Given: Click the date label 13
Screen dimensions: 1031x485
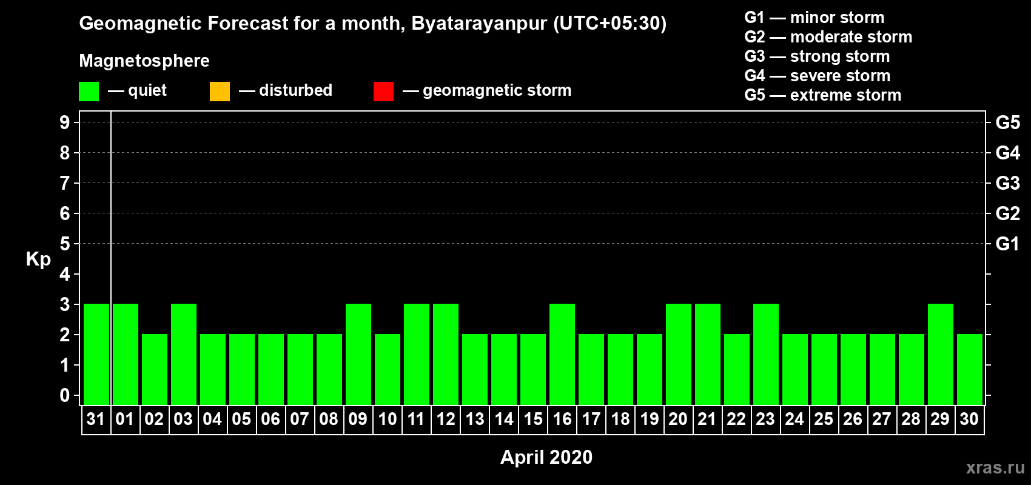Looking at the screenshot, I should (475, 419).
